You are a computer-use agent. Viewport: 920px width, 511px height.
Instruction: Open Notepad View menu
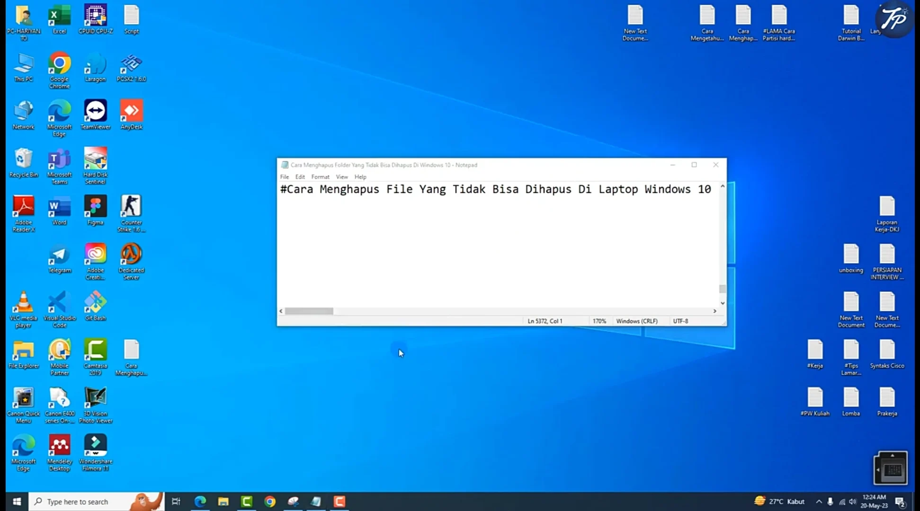click(342, 177)
